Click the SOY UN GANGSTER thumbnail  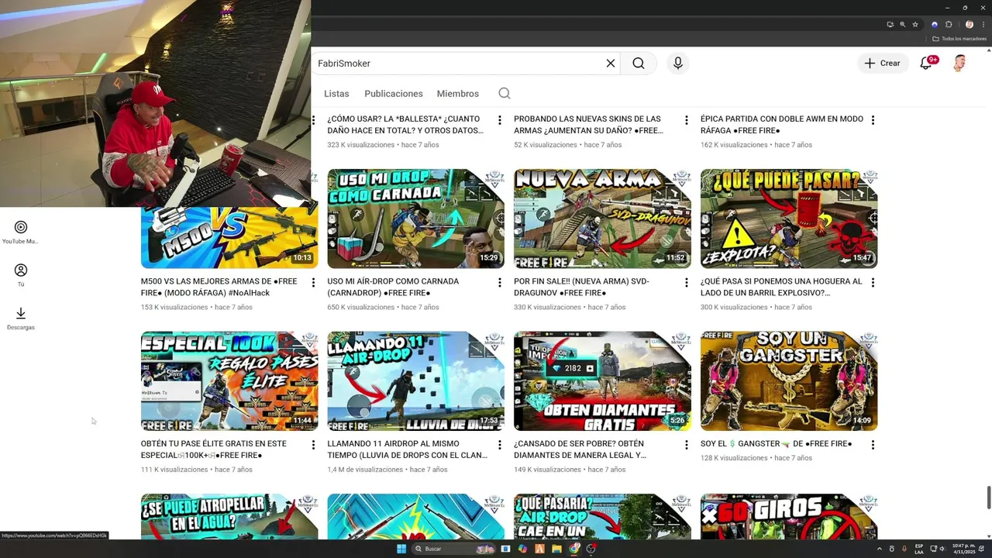point(789,381)
